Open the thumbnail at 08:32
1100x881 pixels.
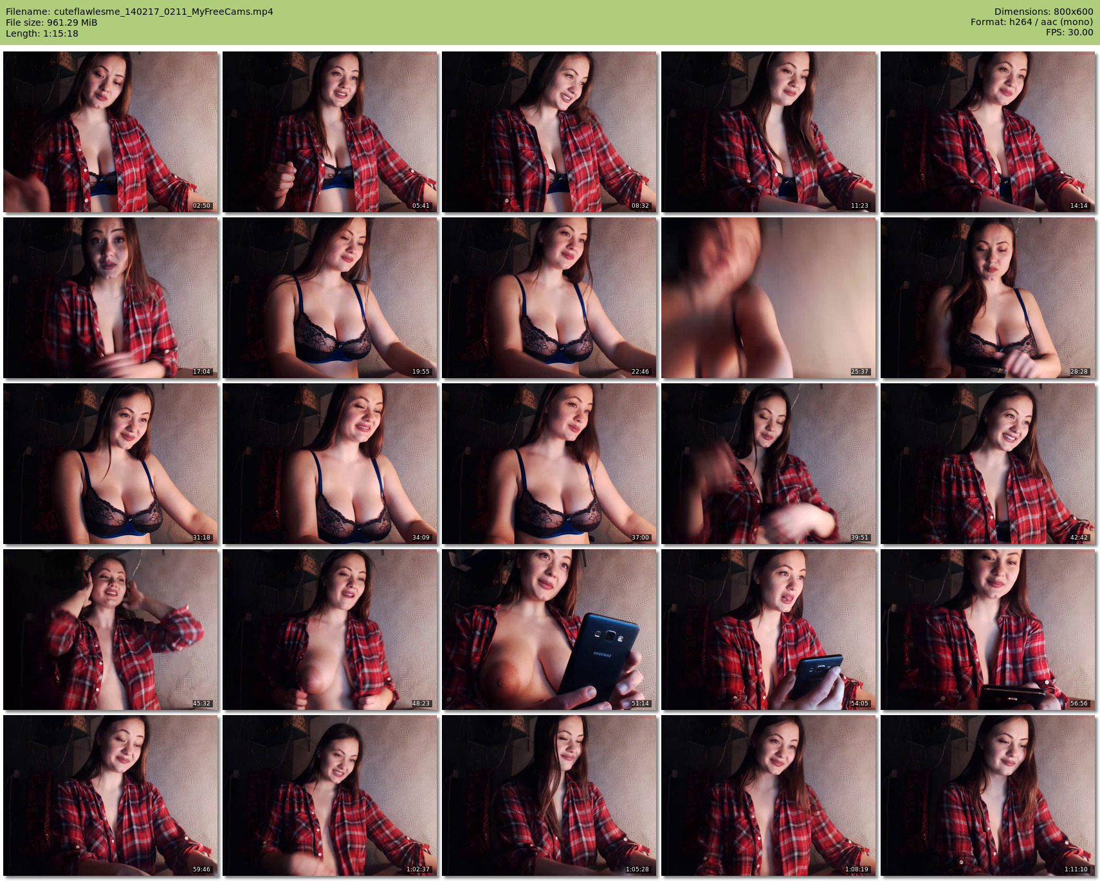point(549,132)
